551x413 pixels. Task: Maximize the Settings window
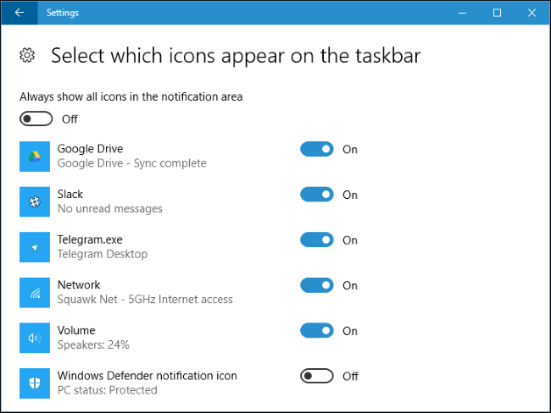tap(497, 13)
